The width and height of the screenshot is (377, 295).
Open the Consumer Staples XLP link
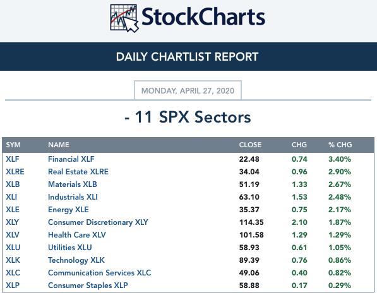(88, 286)
